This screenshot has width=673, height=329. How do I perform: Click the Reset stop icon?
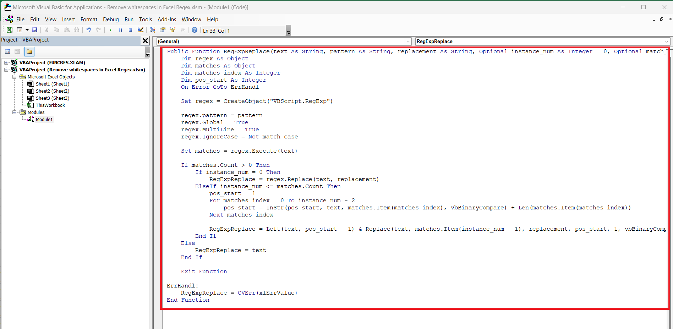[x=130, y=30]
